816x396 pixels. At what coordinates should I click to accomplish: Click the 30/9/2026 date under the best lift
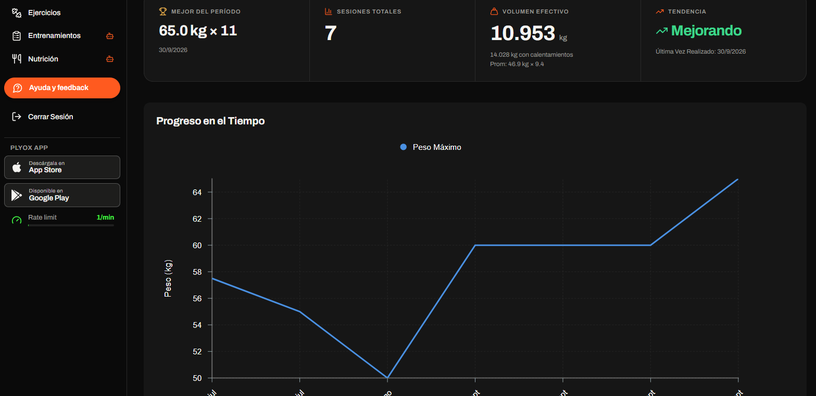(173, 50)
